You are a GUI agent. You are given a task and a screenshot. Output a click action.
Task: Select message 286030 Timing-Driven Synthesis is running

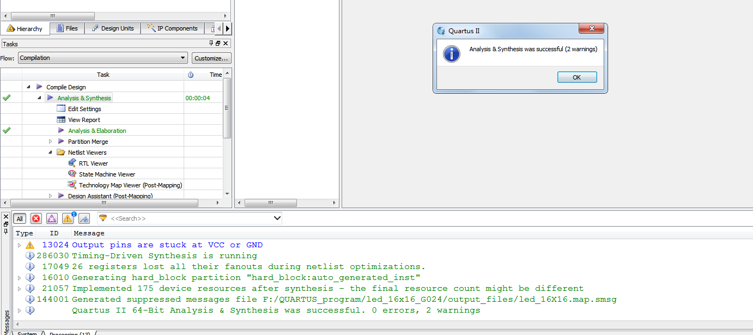point(164,256)
